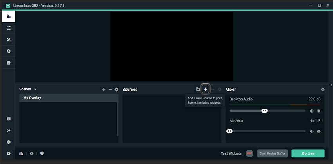Image resolution: width=333 pixels, height=164 pixels.
Task: Click the Mic/Aux label
Action: 236,121
